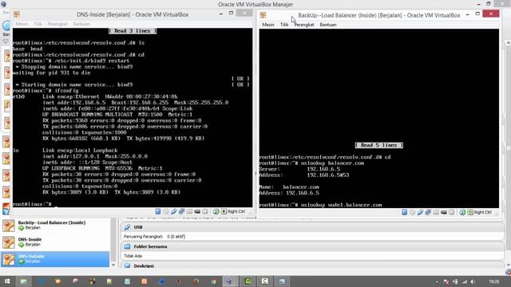Click 'Penyaring Perangkat: 0 (0 aktif)' text
The image size is (511, 287).
154,237
